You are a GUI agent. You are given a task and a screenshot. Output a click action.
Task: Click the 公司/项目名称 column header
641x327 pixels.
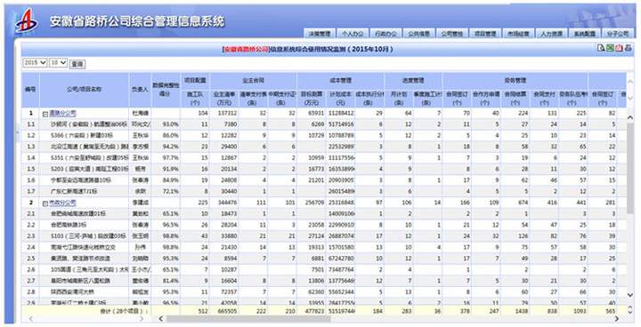pyautogui.click(x=85, y=90)
